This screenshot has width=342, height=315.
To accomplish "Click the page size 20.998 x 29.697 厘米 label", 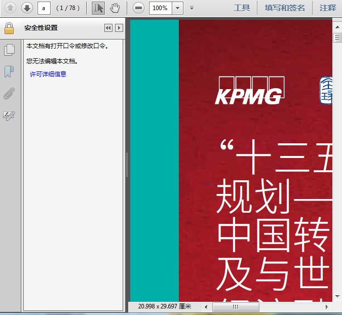I will (165, 306).
